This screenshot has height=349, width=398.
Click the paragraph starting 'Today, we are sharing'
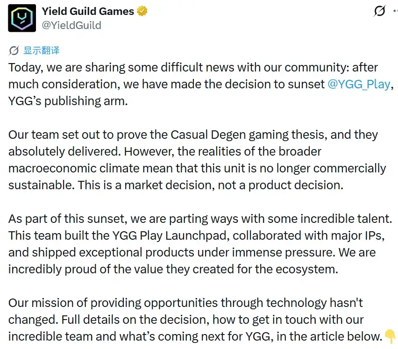(x=200, y=84)
